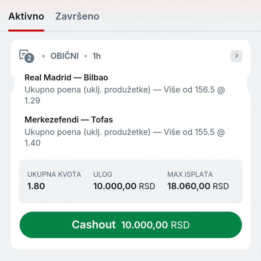Switch to the Završeno tab
Viewport: 261px width, 261px height.
coord(77,16)
